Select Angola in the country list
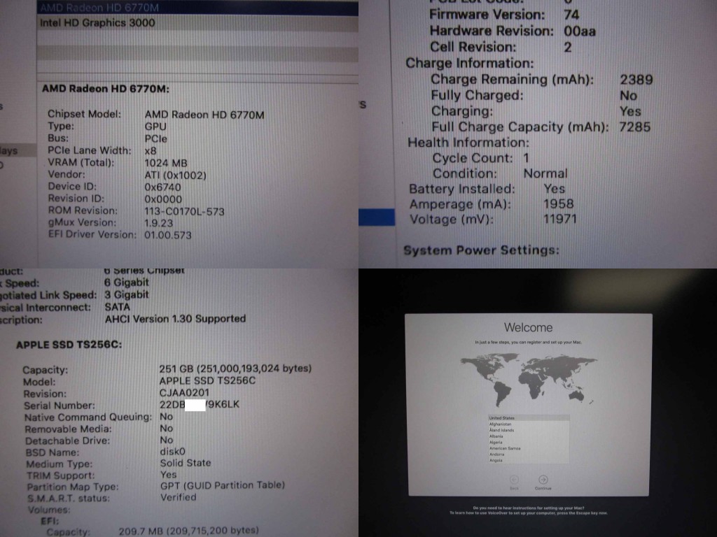 pos(529,460)
